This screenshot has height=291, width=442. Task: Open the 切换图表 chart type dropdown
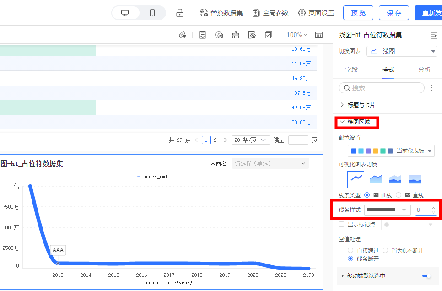click(x=401, y=51)
